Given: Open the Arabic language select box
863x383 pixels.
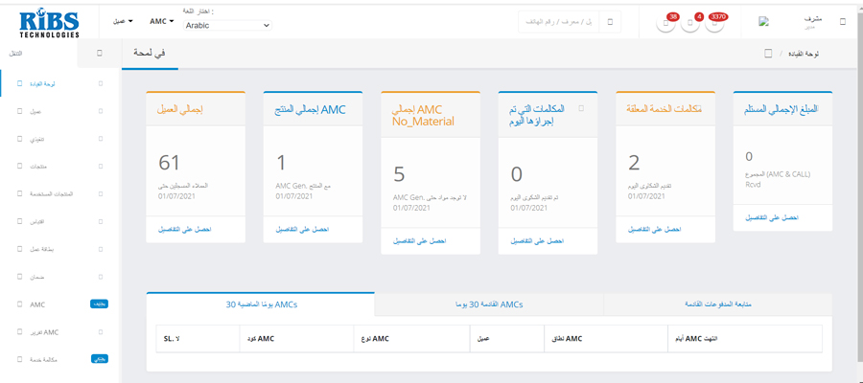Looking at the screenshot, I should (x=226, y=26).
